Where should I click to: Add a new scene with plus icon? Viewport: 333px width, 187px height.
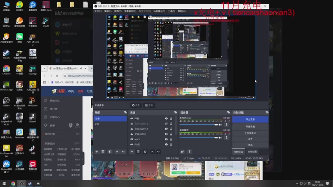tap(97, 152)
